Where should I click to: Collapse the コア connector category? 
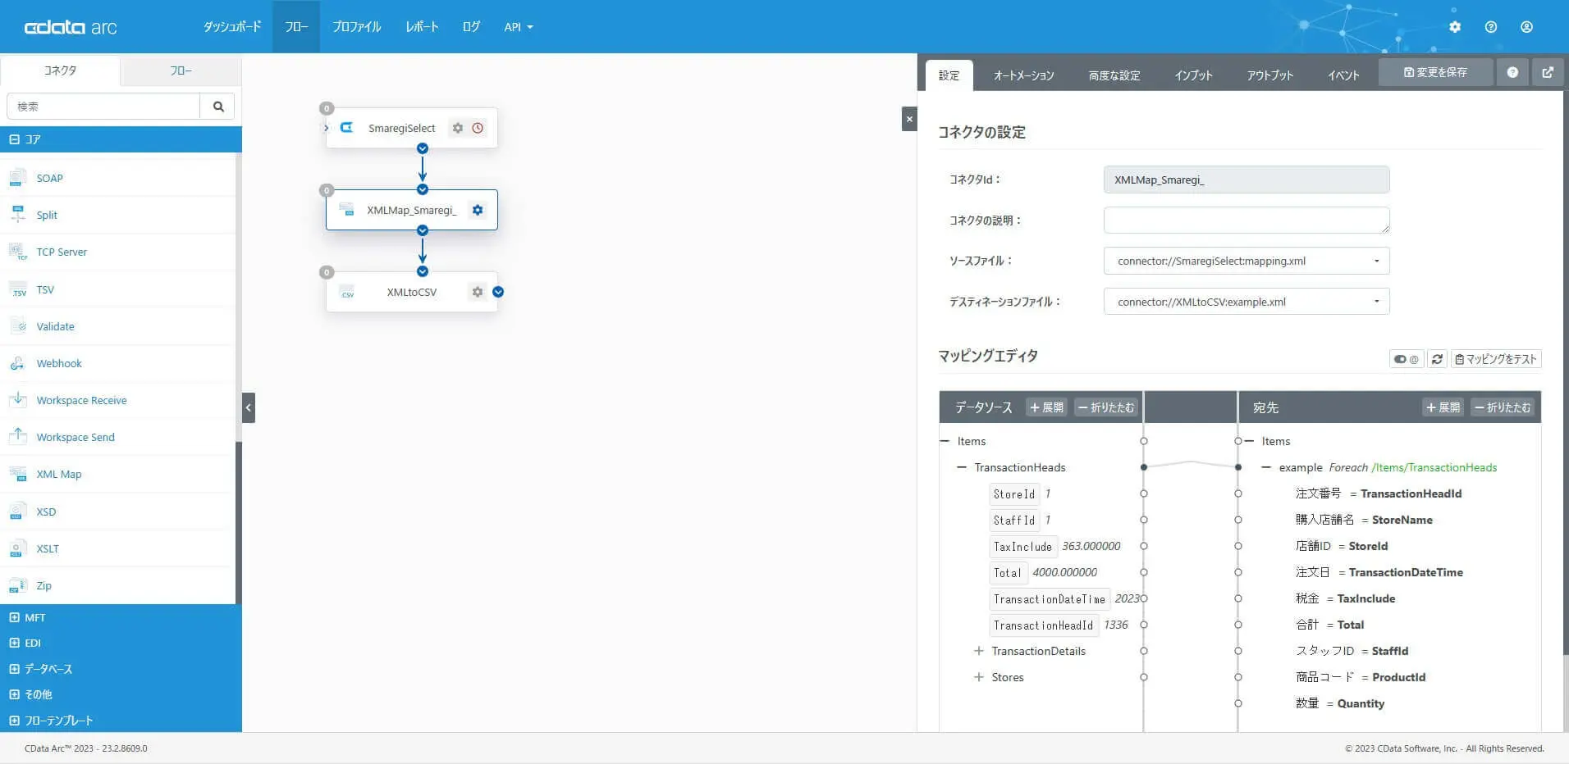click(14, 139)
